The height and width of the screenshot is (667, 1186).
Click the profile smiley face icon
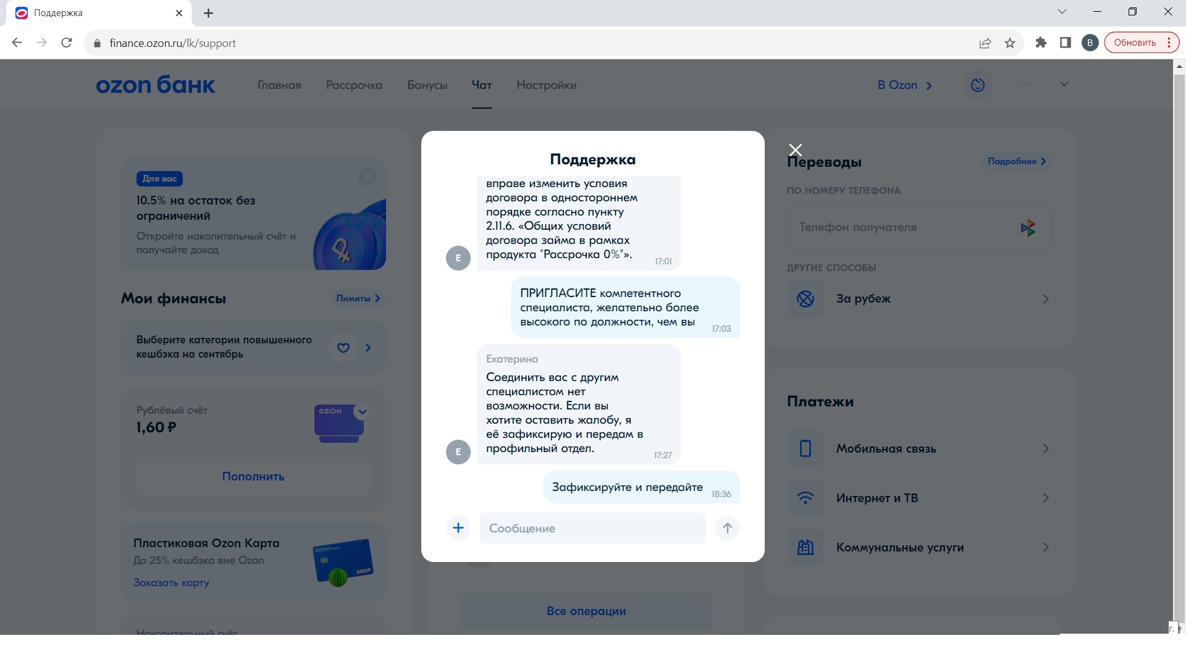point(978,85)
